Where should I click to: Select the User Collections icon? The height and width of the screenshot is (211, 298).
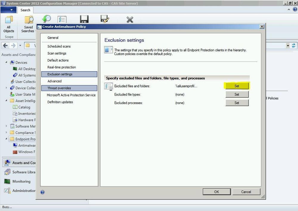coord(12,81)
